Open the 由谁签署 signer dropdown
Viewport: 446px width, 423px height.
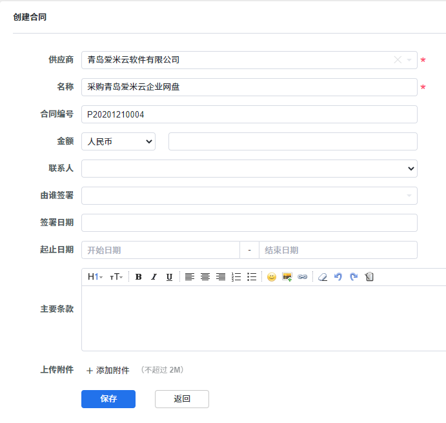tap(249, 196)
